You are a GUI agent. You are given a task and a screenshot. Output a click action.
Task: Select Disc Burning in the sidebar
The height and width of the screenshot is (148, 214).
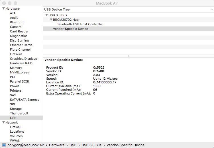(19, 40)
